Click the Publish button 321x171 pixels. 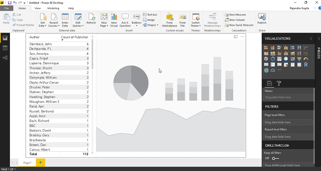click(x=262, y=19)
